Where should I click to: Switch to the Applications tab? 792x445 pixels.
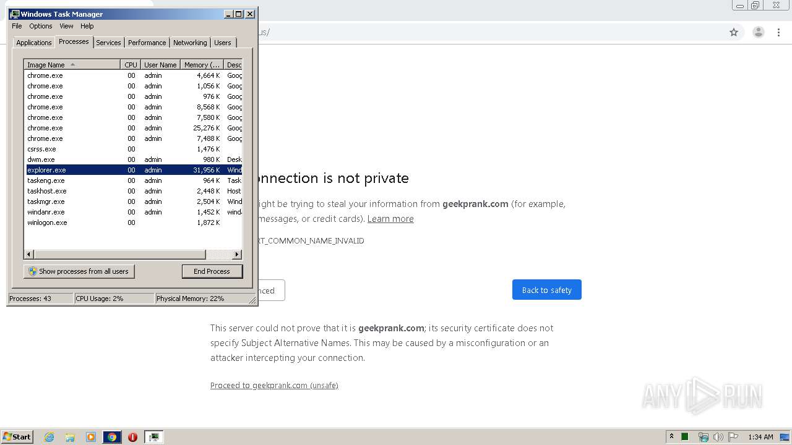[33, 43]
